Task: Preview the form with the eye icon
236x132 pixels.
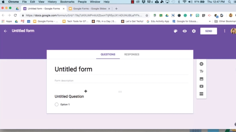Action: (185, 31)
